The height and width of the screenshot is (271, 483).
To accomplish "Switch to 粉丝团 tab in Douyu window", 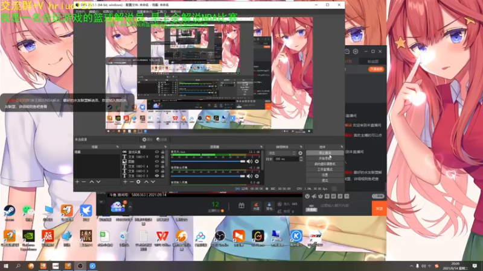I will point(373,61).
